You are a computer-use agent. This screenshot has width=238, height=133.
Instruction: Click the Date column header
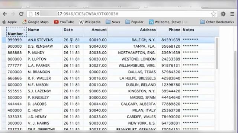73,32
